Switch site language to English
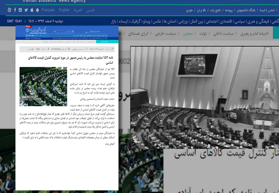The width and height of the screenshot is (279, 193). pyautogui.click(x=64, y=9)
